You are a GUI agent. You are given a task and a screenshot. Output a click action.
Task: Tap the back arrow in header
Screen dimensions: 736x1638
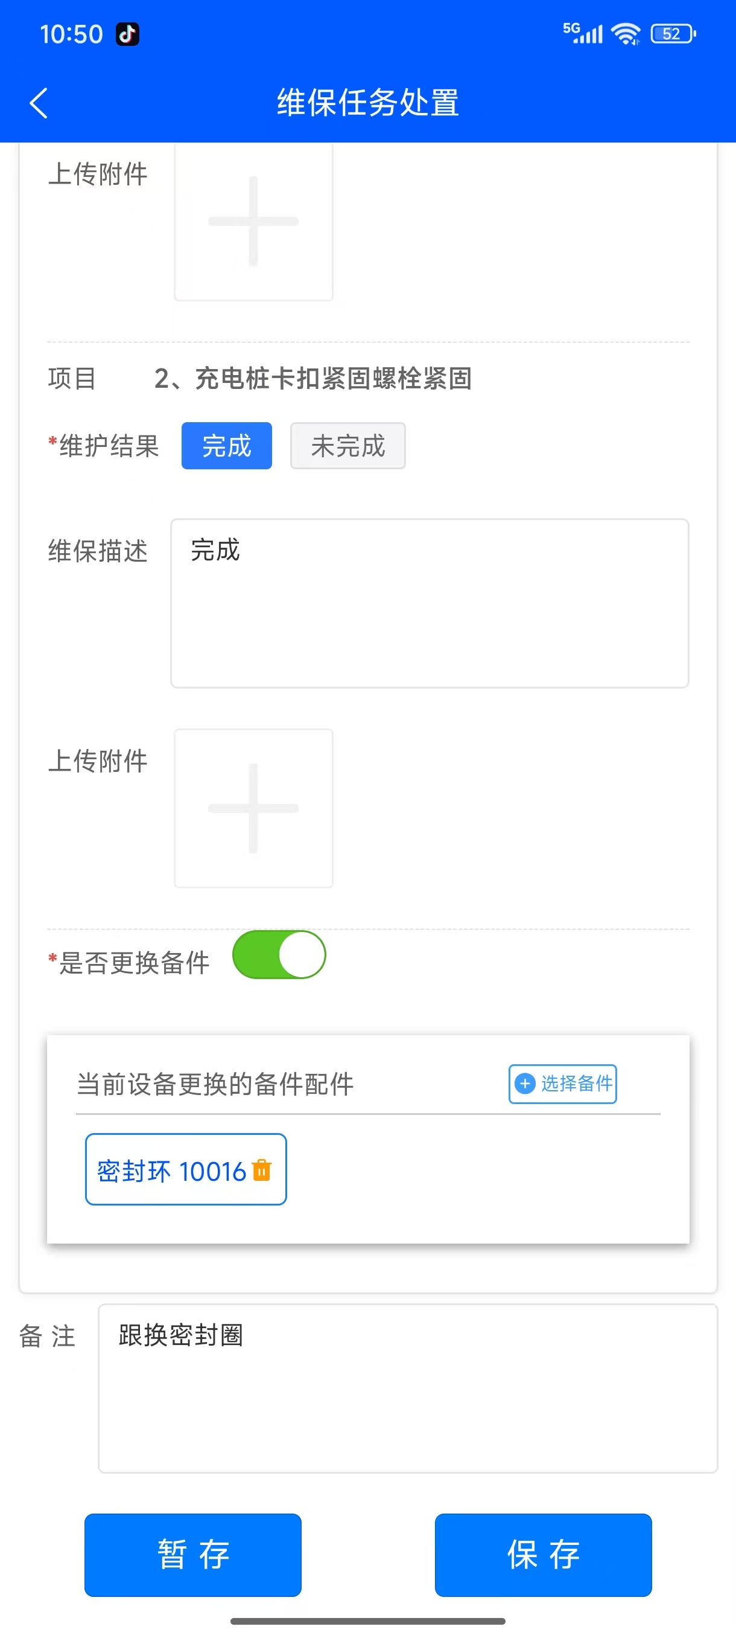[39, 103]
